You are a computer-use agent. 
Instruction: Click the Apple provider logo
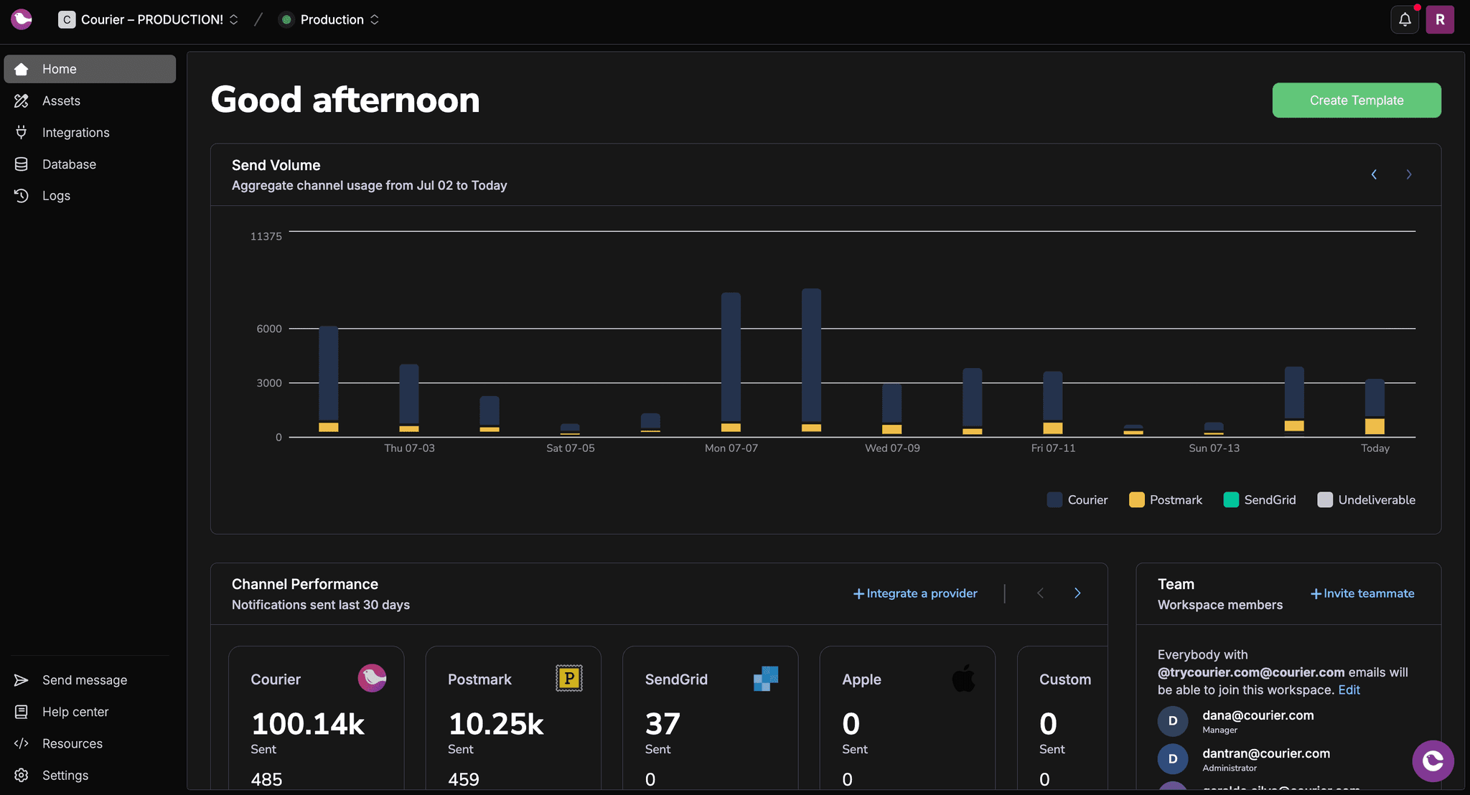963,678
